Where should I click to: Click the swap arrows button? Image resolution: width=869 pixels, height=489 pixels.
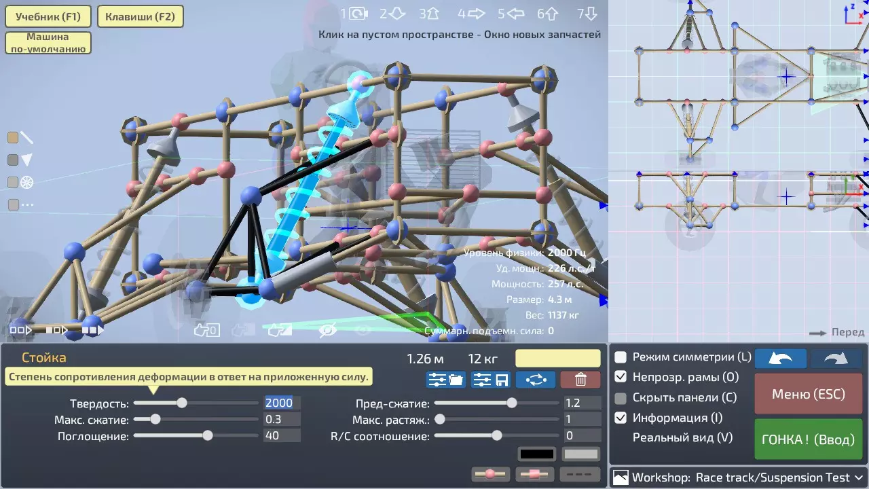point(536,380)
